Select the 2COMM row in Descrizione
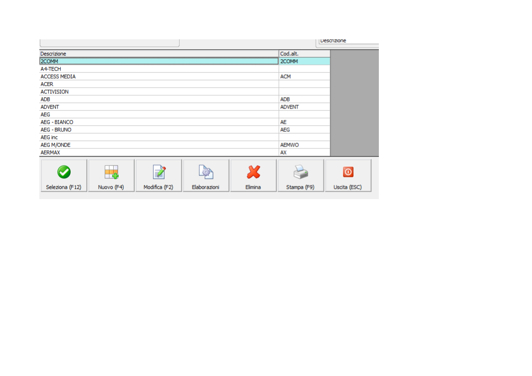 [159, 61]
